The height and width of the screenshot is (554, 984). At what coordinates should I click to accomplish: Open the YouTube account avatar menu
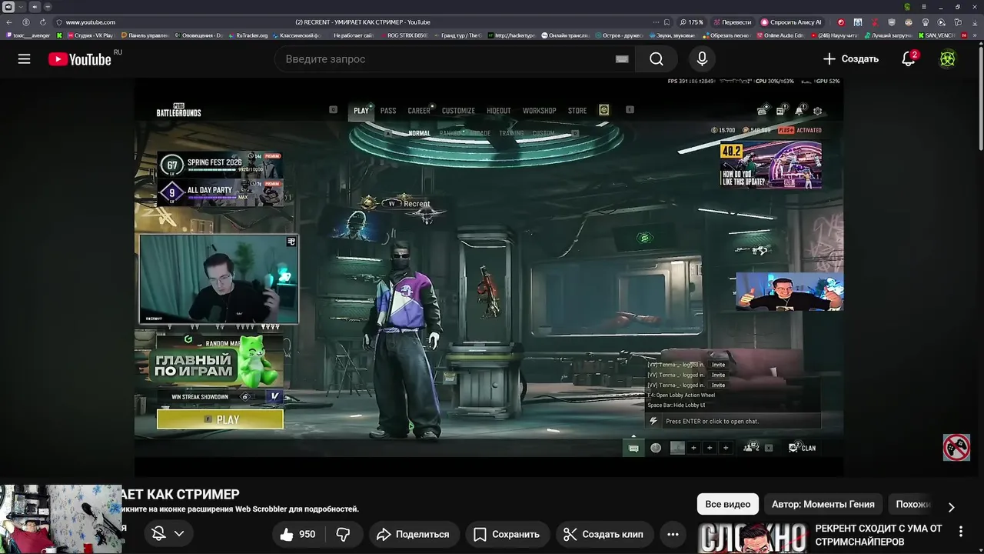click(x=948, y=58)
